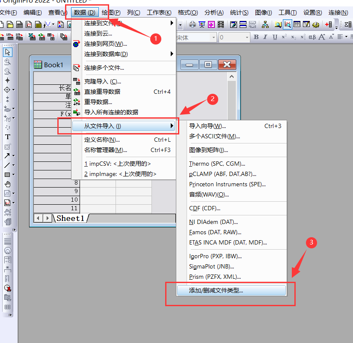Choose 连接到云... menu item

(124, 33)
